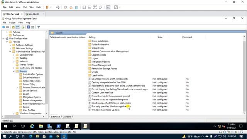Open Internet Explorer in guest taskbar
247x139 pixels.
[32, 126]
